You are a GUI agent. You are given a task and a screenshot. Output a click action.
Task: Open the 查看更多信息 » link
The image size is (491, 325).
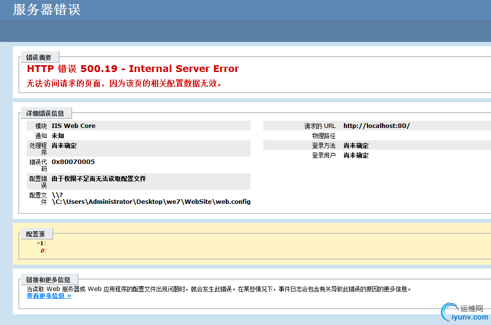click(49, 296)
